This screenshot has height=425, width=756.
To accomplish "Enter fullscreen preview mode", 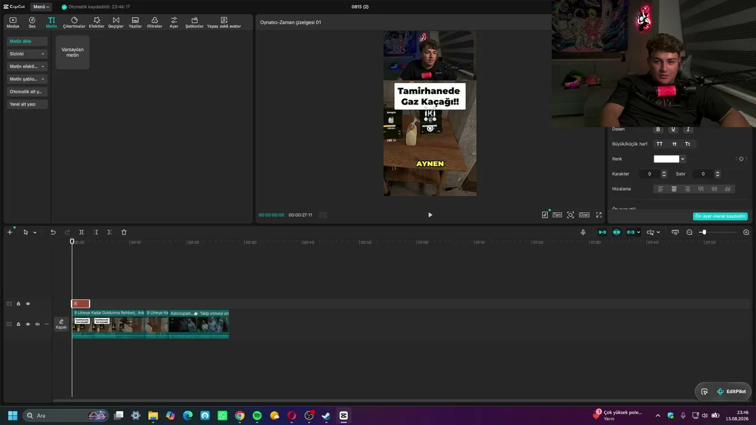I will tap(599, 215).
